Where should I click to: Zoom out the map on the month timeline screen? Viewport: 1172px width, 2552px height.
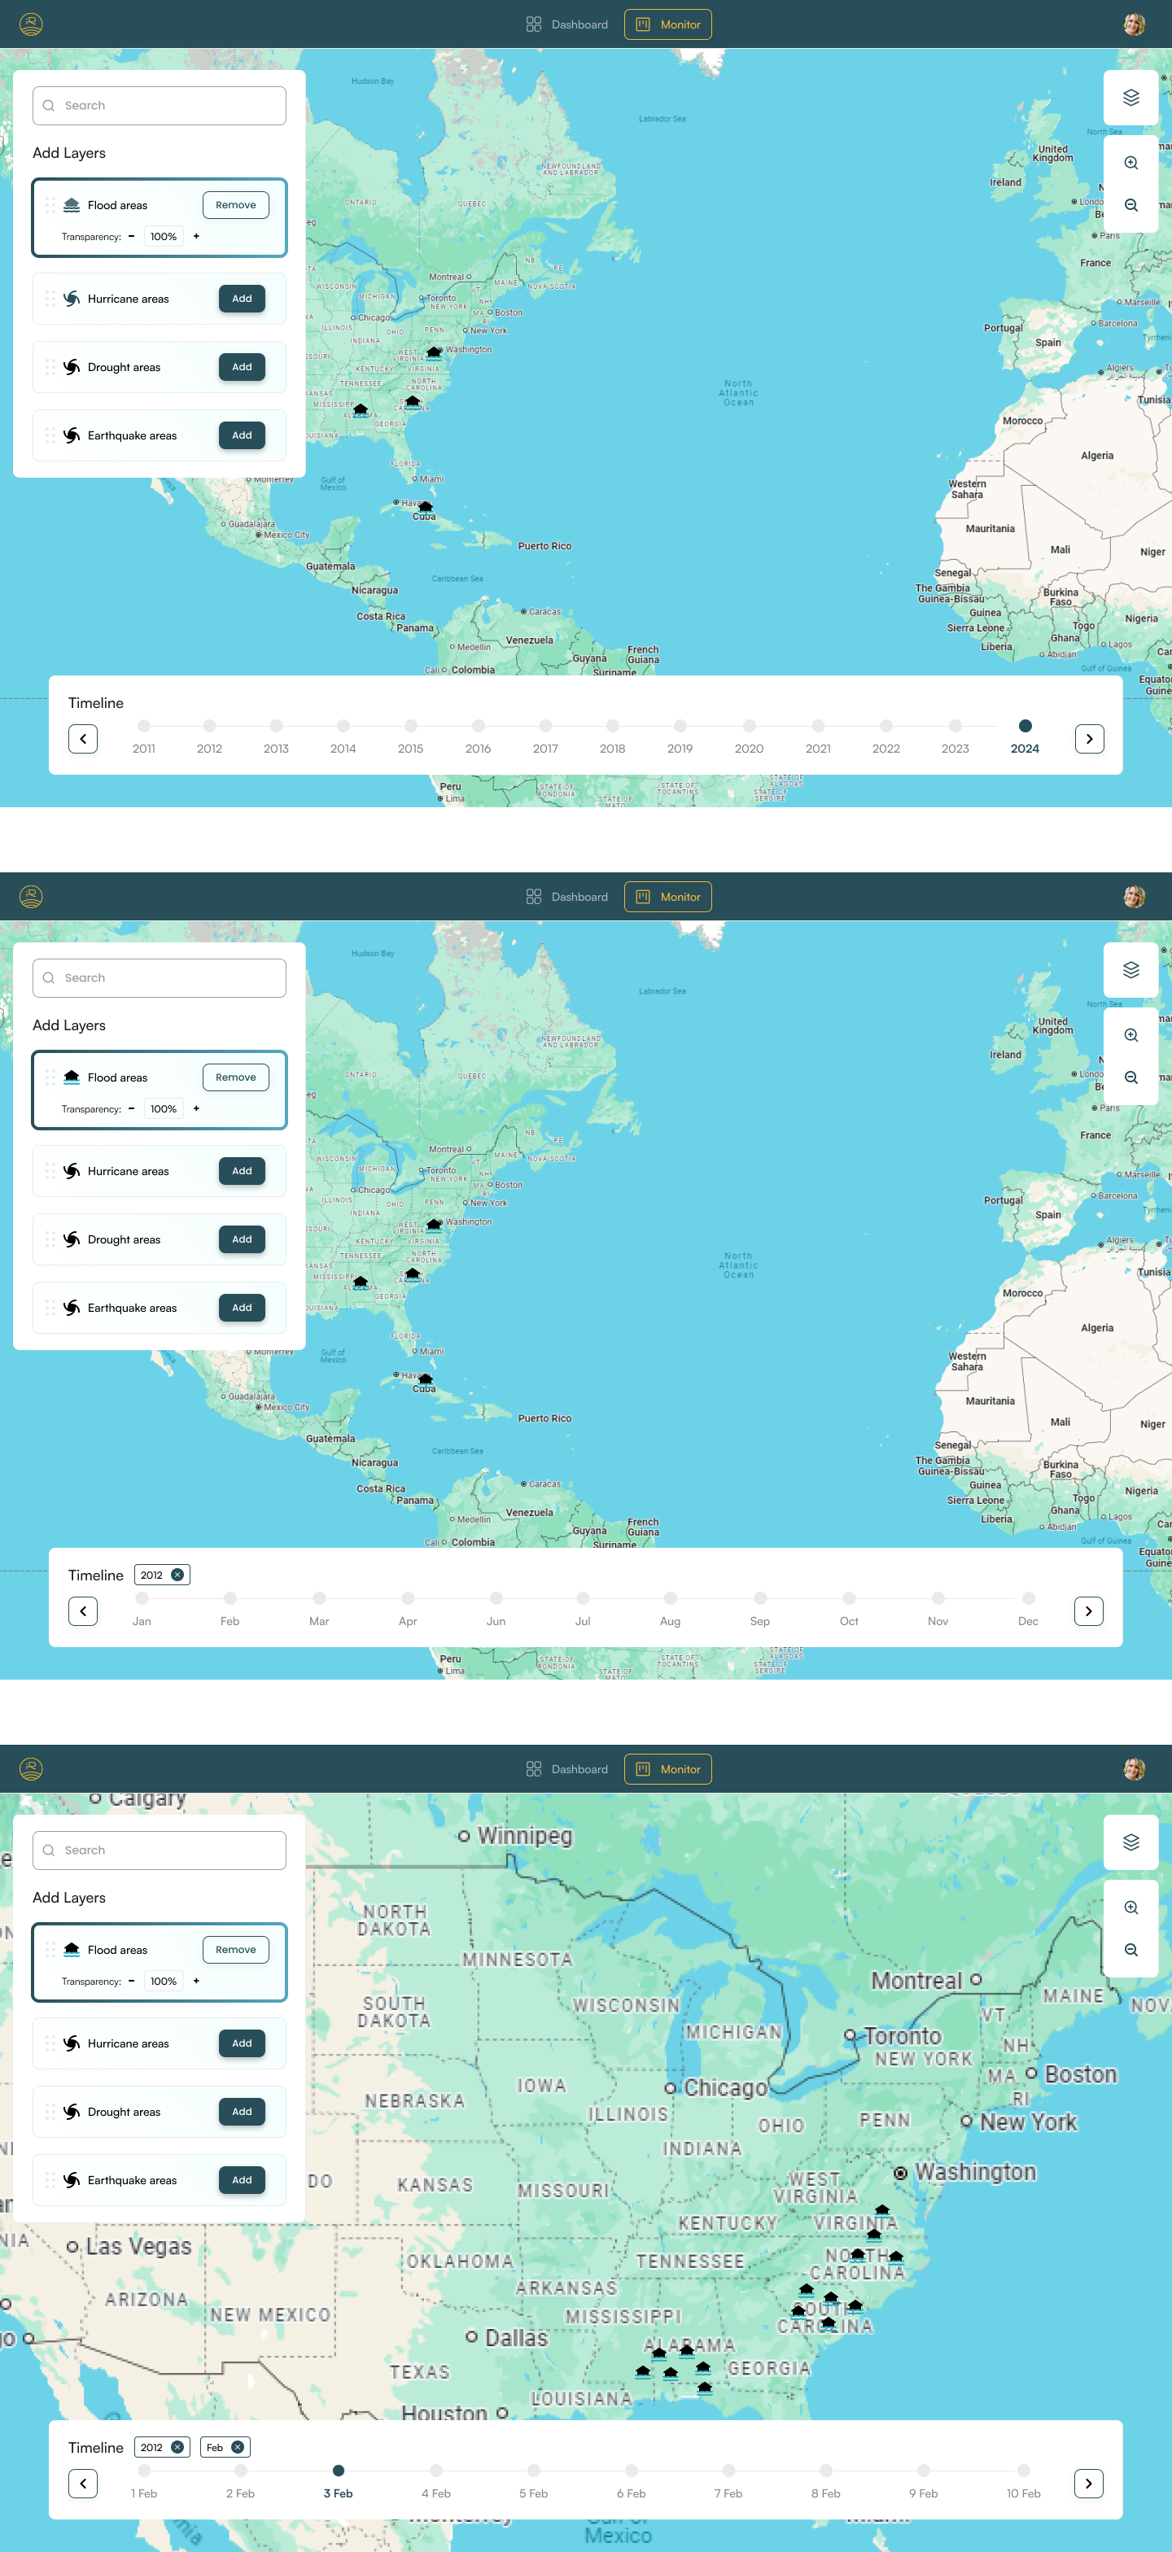[x=1130, y=1078]
